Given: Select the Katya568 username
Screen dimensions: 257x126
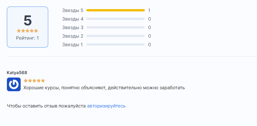Looking at the screenshot, I should 17,73.
